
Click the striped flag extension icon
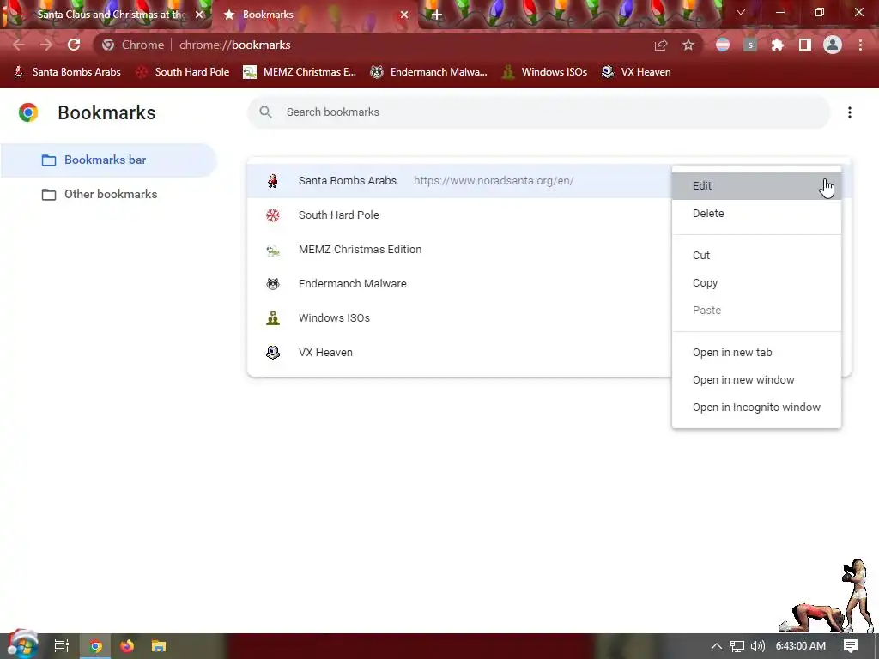(x=723, y=45)
